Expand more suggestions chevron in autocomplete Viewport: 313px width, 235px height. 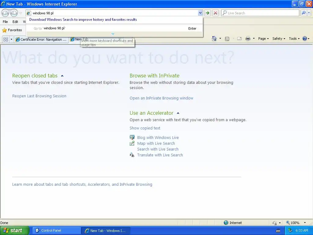(x=113, y=34)
